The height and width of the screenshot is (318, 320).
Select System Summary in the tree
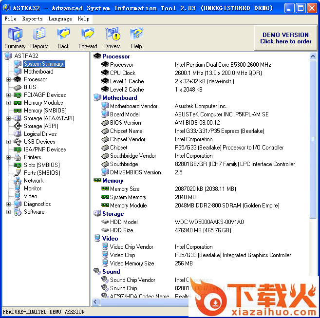tap(44, 64)
